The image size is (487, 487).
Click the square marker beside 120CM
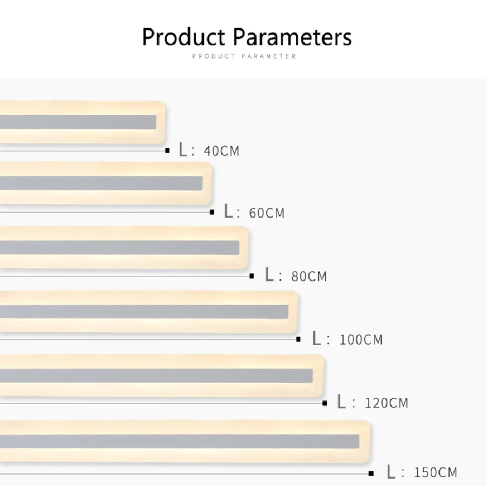click(325, 403)
